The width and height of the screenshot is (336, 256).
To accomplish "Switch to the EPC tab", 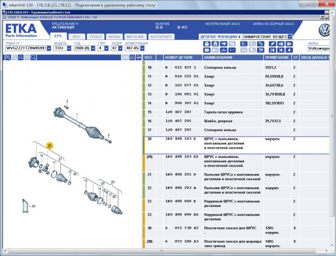I will click(58, 36).
